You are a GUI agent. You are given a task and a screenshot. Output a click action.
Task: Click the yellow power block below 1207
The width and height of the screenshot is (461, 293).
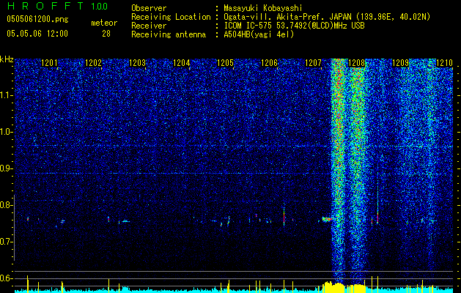pos(333,287)
